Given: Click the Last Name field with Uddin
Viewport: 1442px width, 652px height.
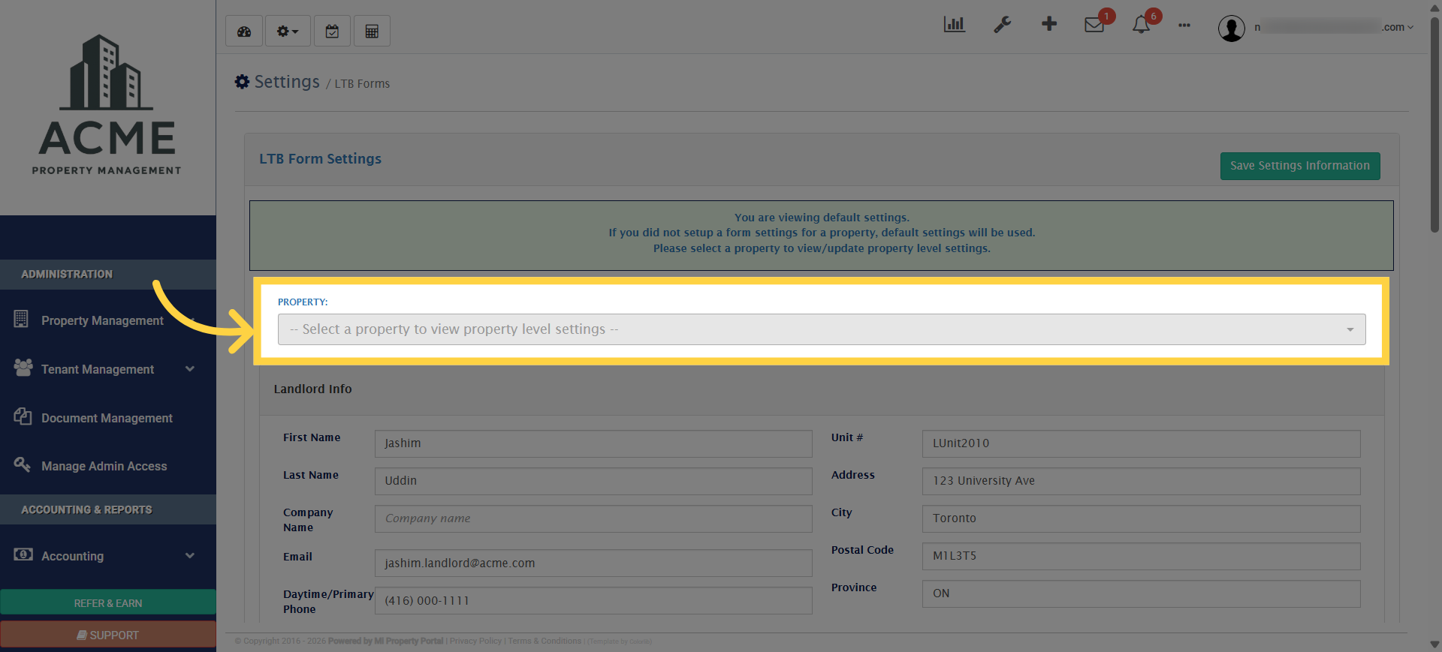Looking at the screenshot, I should tap(593, 481).
